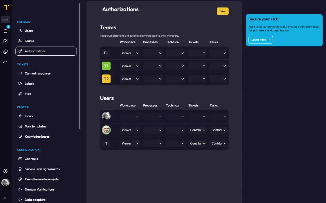Viewport: 326px width, 203px height.
Task: Open bearded user's Tasks Contributor dropdown
Action: (218, 130)
